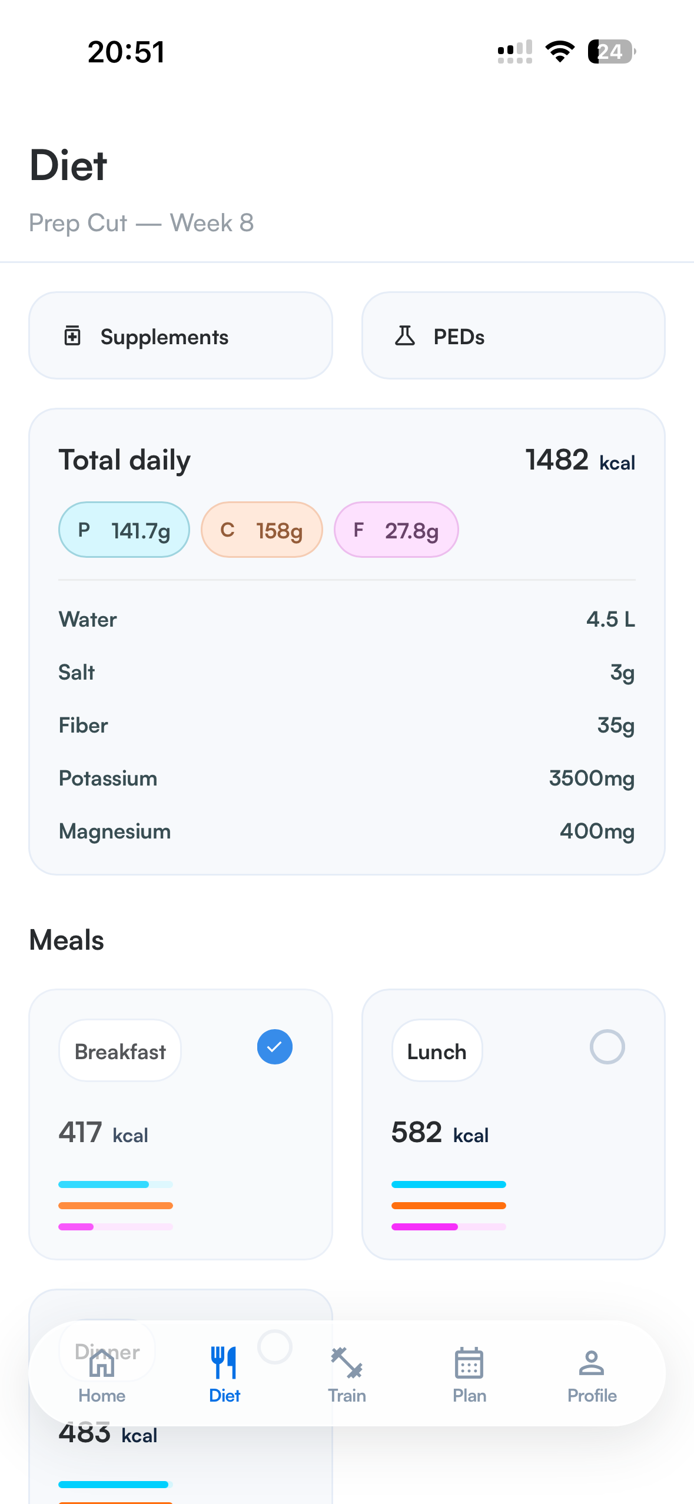
Task: Mark Lunch as completed
Action: (607, 1047)
